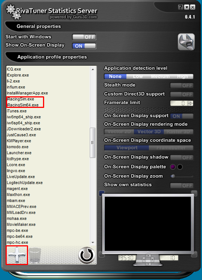The height and width of the screenshot is (280, 202).
Task: Select LiveUpdate.exe profile
Action: [21, 177]
